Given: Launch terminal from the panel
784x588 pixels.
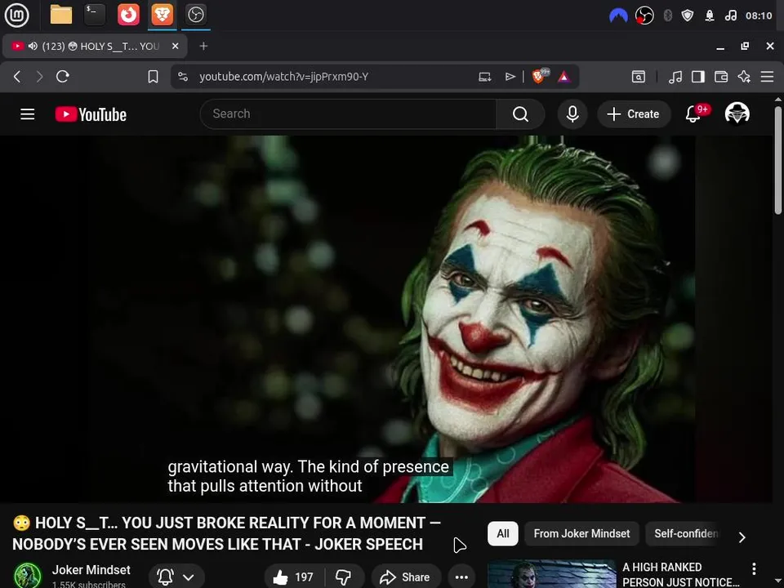Looking at the screenshot, I should (x=95, y=15).
